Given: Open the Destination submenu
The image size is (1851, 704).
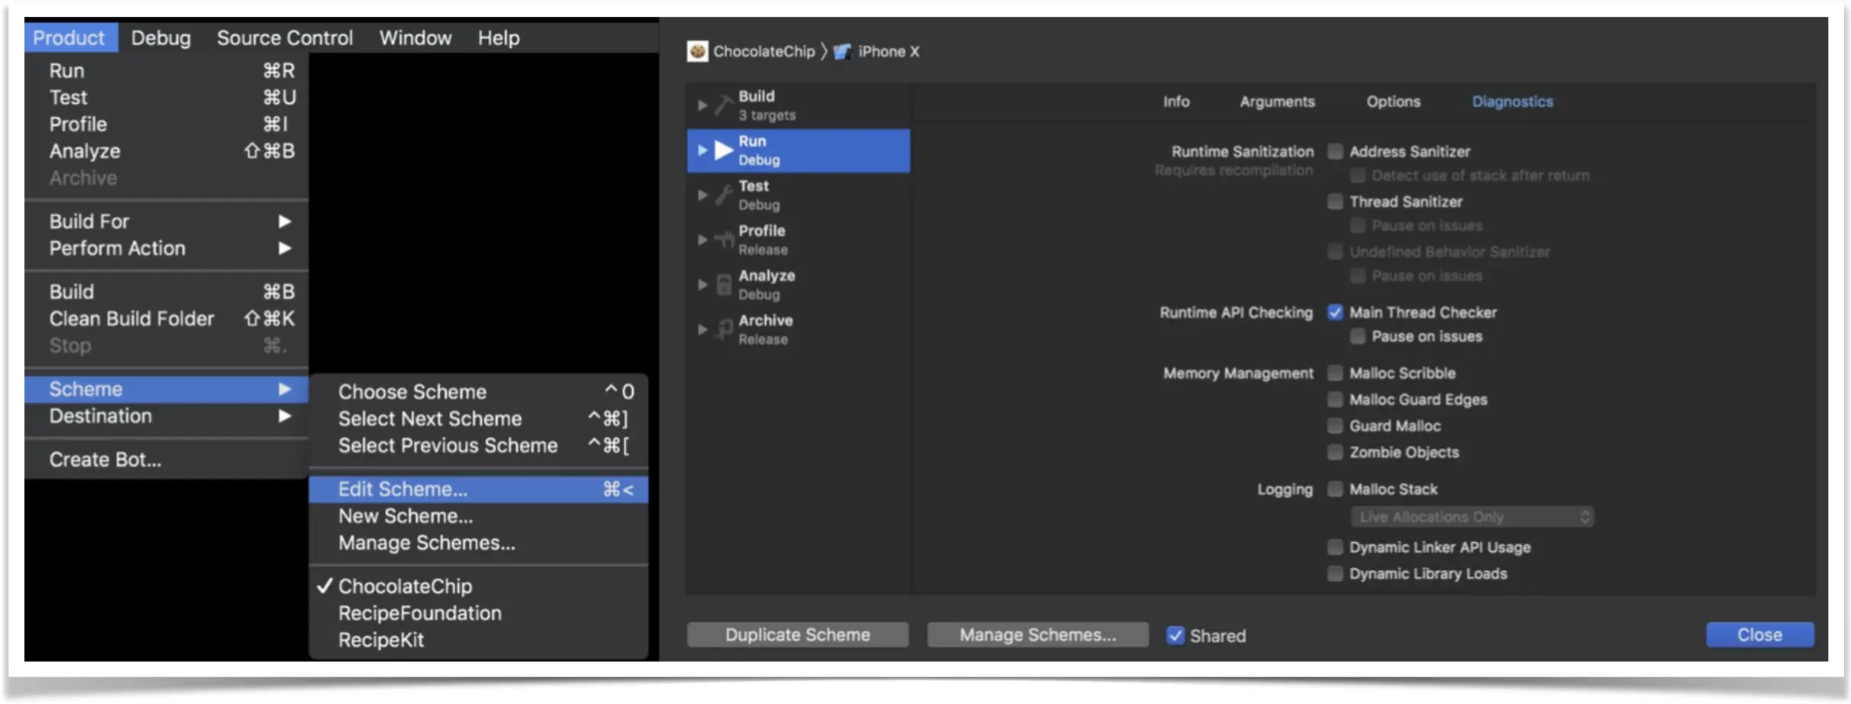Looking at the screenshot, I should [x=166, y=416].
